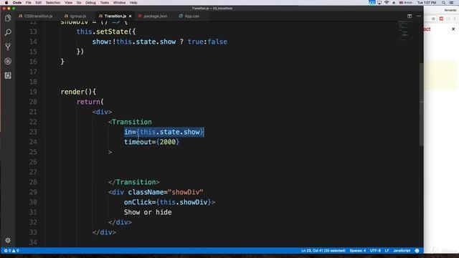The width and height of the screenshot is (459, 258).
Task: Close the Transition.js tab with its X
Action: coord(131,16)
